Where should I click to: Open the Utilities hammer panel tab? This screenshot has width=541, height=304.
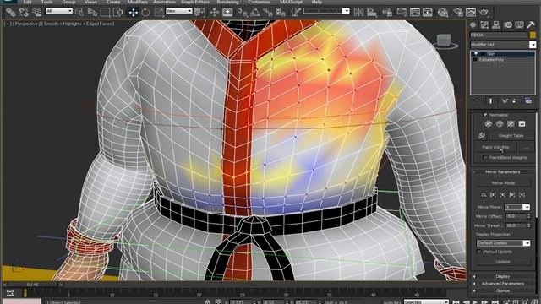[531, 24]
